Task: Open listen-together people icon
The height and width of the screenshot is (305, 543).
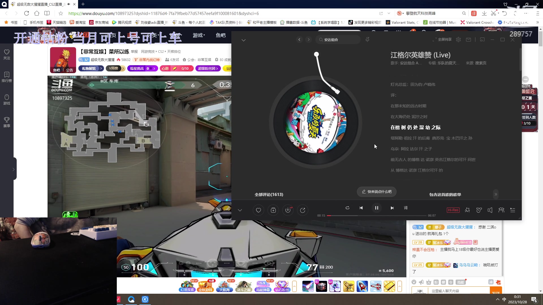Action: pyautogui.click(x=501, y=210)
